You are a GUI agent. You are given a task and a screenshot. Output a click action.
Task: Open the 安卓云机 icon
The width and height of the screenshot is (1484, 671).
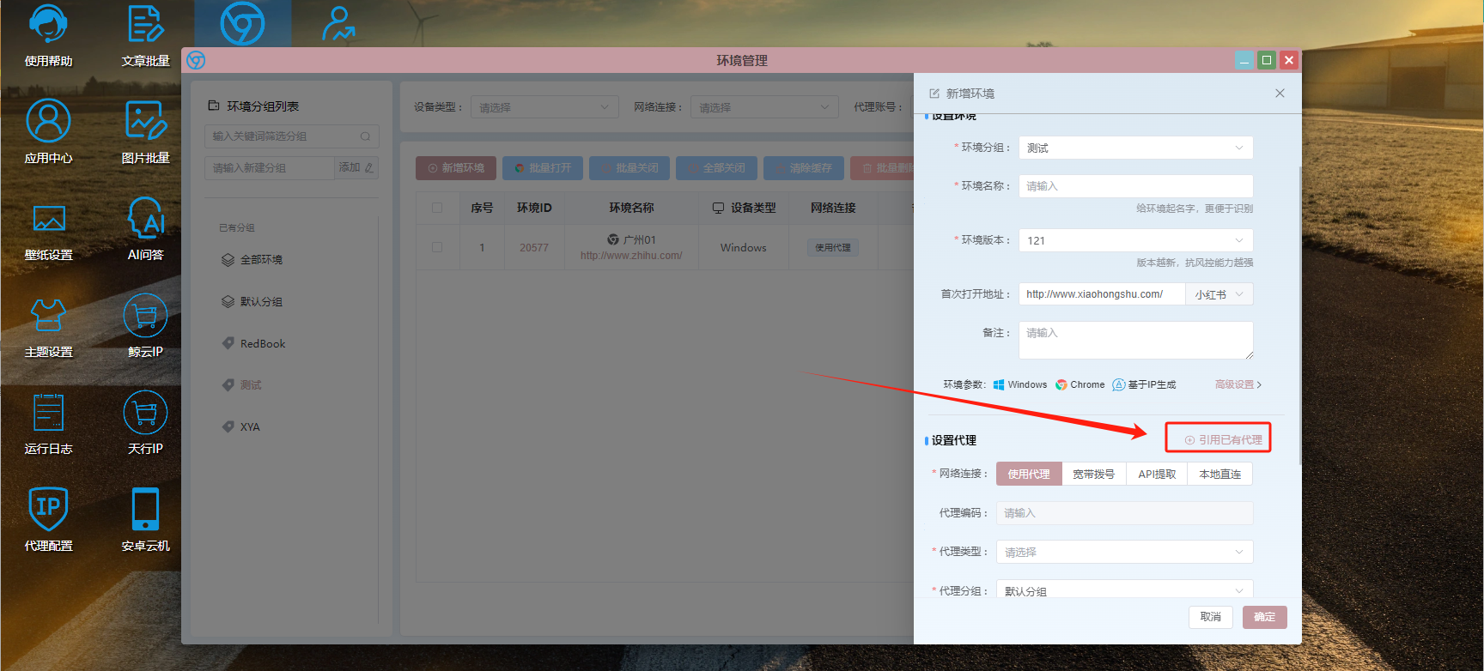[145, 519]
